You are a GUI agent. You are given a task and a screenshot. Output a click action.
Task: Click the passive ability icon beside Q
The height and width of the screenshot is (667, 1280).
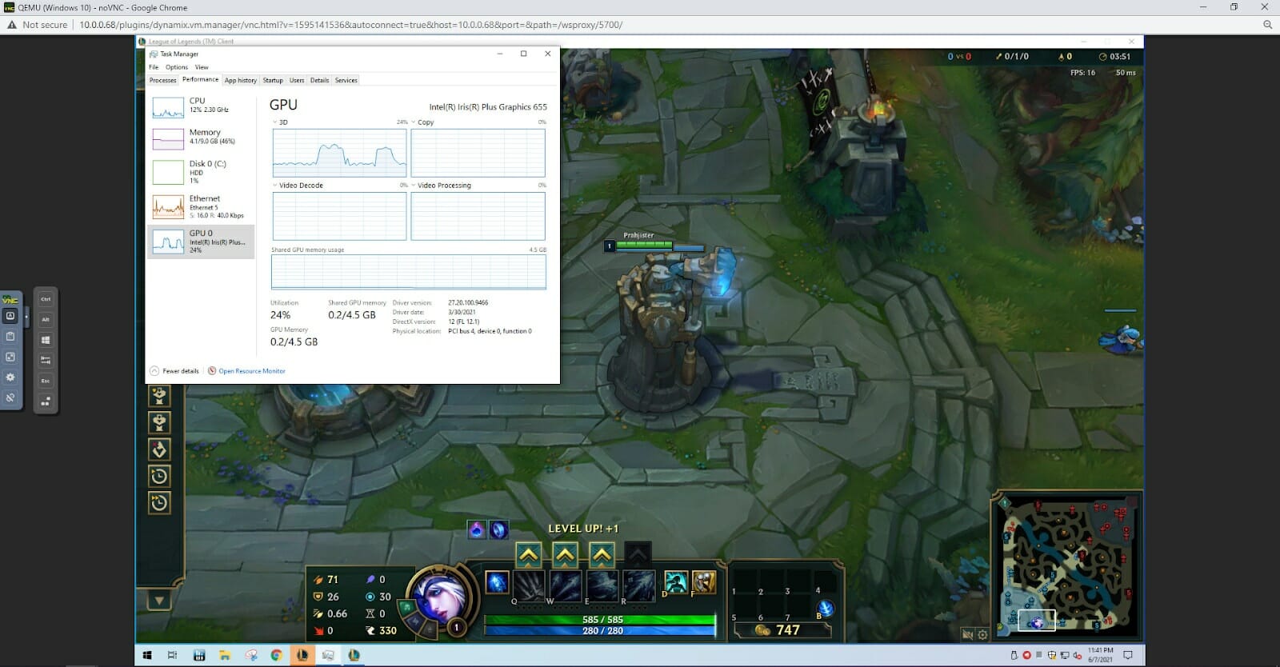click(x=497, y=582)
